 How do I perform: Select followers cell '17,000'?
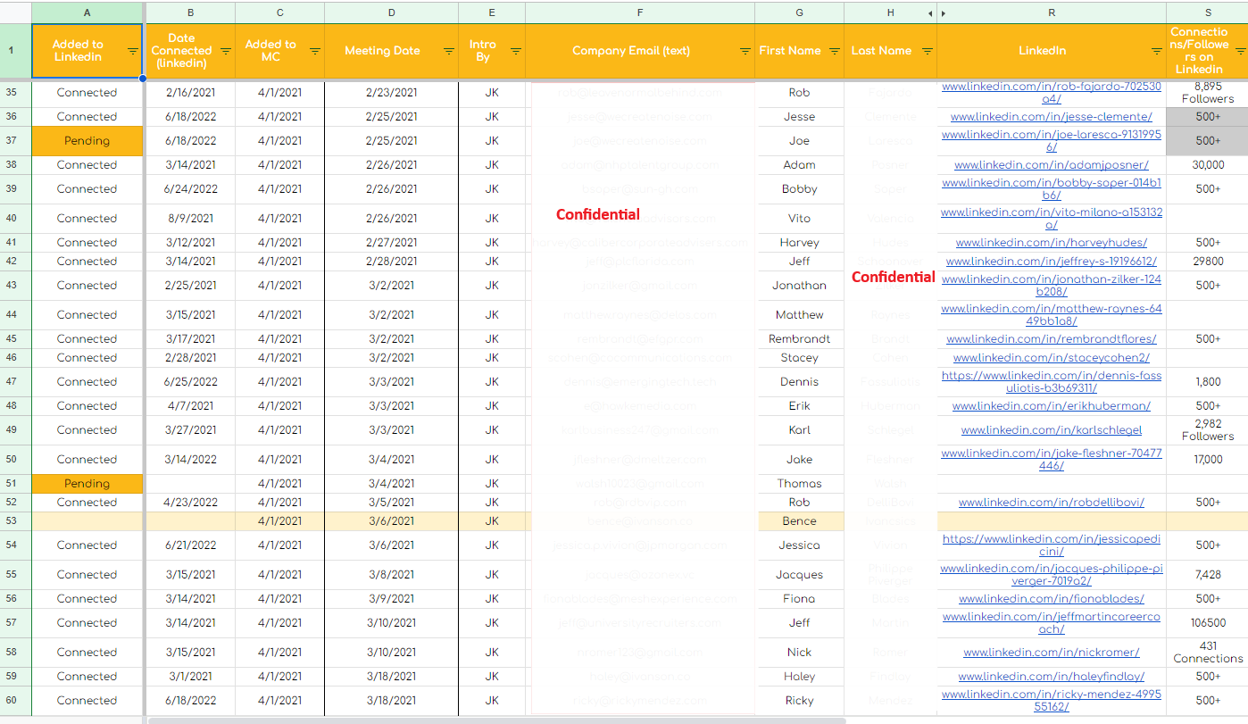tap(1207, 460)
